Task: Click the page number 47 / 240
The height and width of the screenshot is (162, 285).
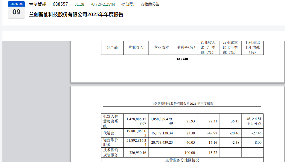Action: pyautogui.click(x=182, y=59)
